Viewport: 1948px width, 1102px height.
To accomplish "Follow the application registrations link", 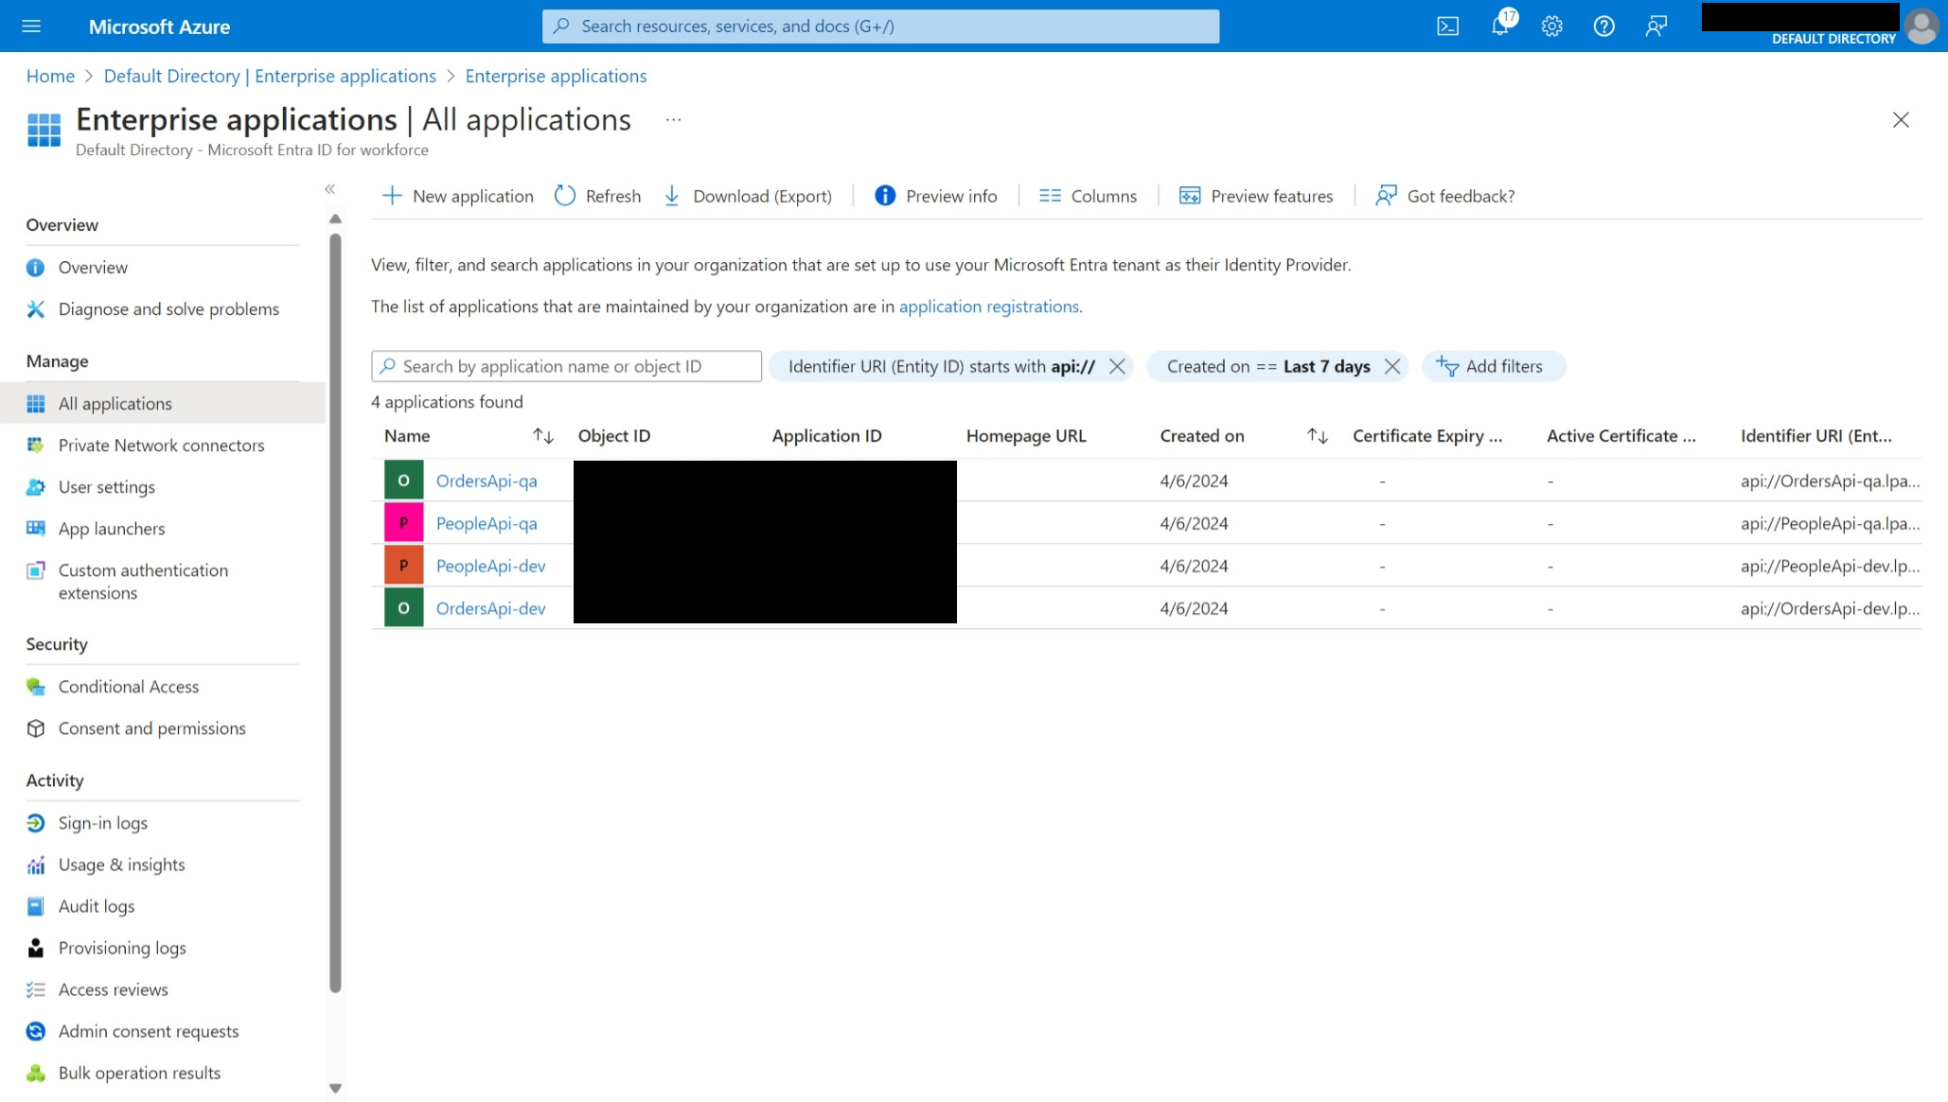I will coord(988,306).
